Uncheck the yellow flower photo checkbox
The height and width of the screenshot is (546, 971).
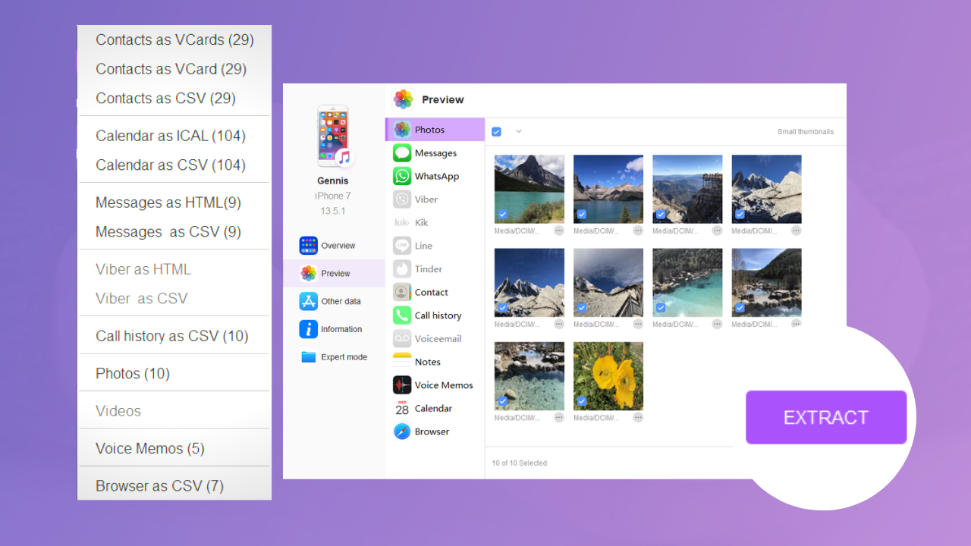[582, 401]
